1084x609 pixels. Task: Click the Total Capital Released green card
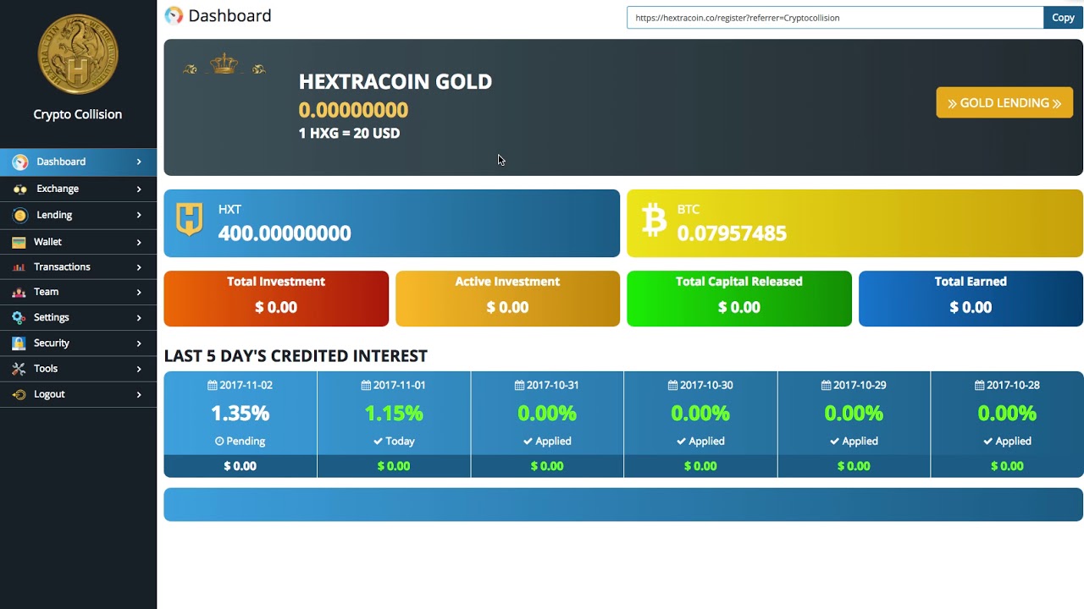[739, 299]
